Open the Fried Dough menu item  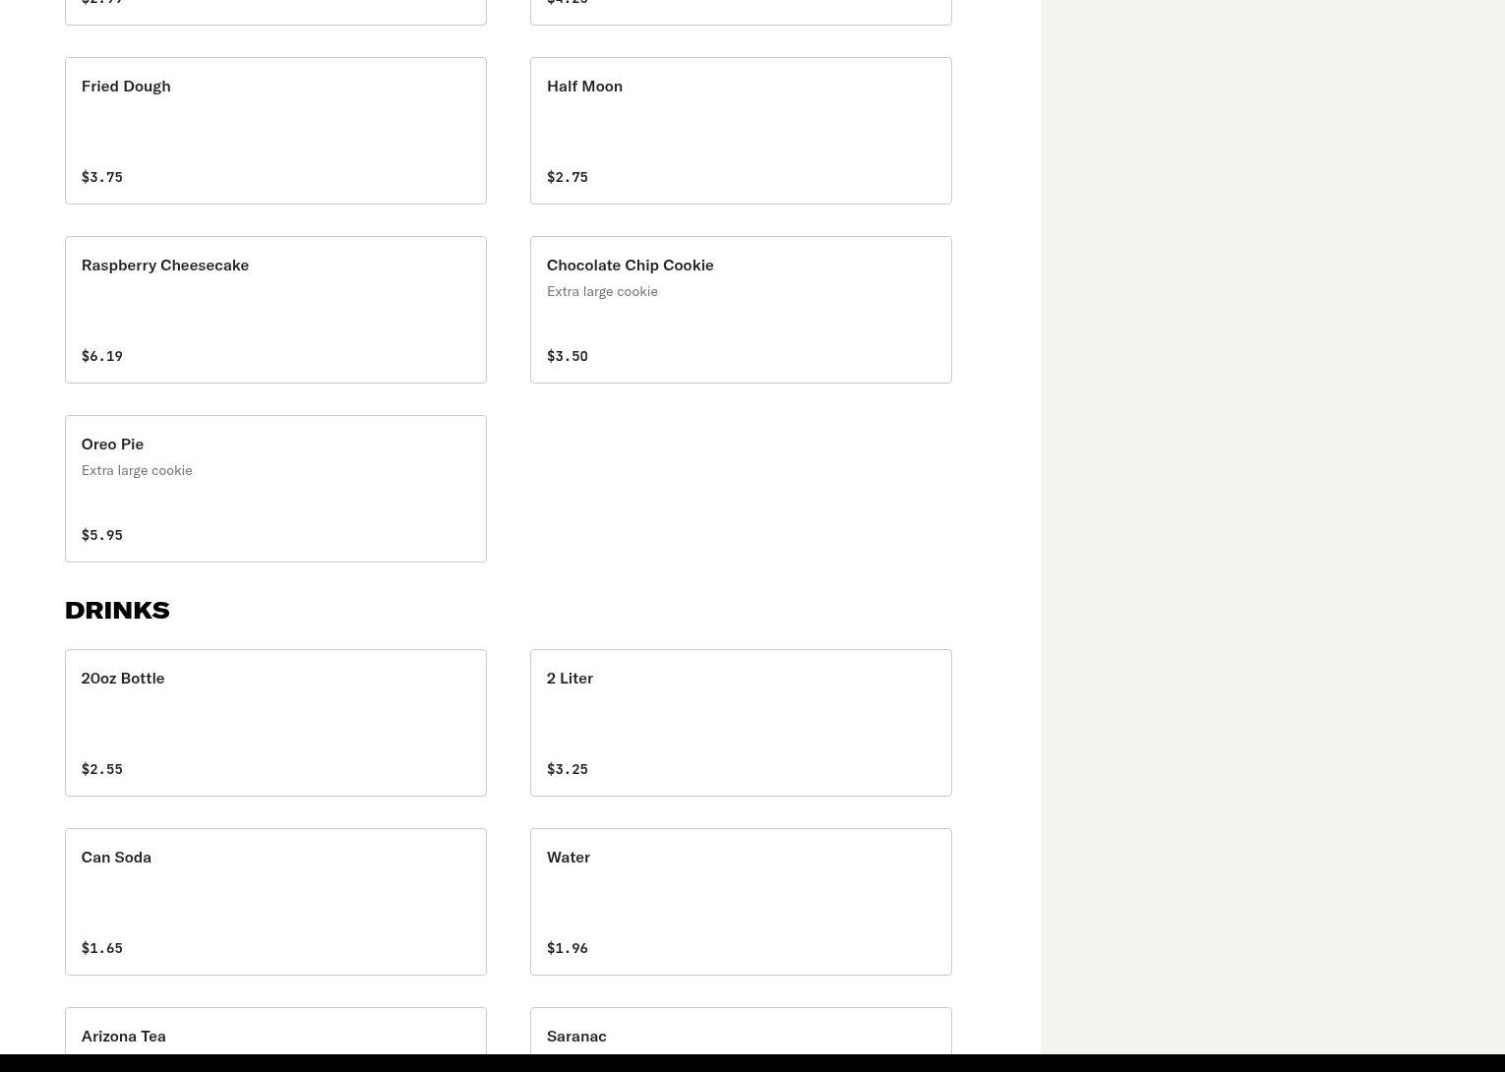pos(275,131)
